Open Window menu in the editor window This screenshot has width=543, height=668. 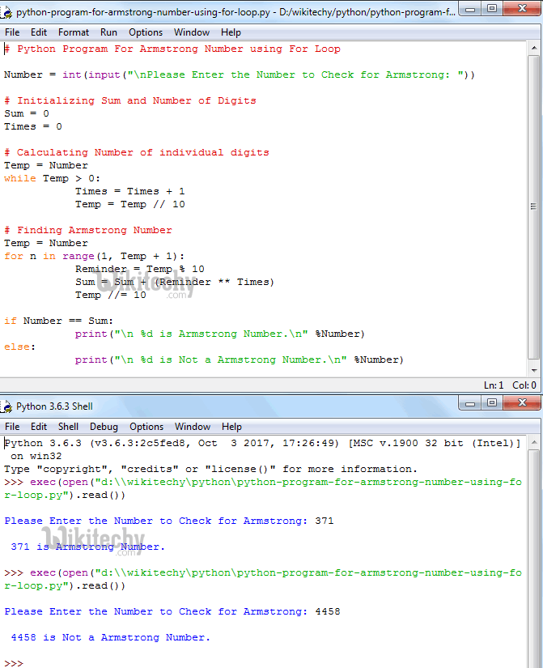[192, 32]
